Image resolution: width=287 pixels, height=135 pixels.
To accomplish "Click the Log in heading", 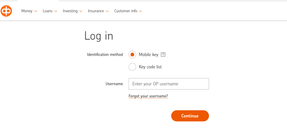I will coord(99,36).
